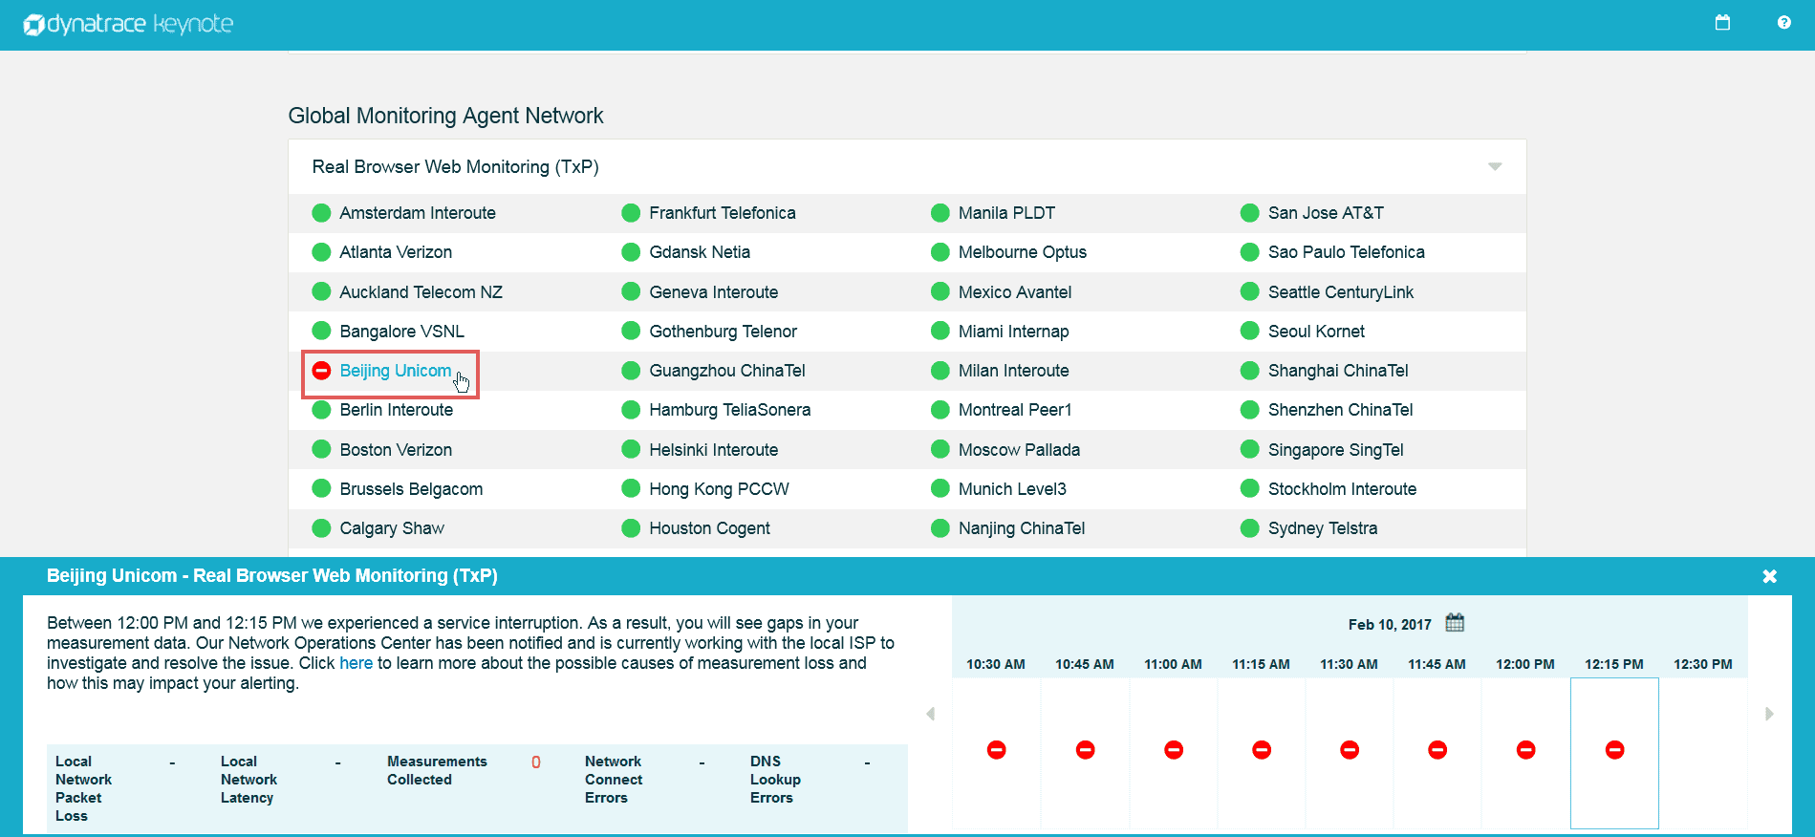The width and height of the screenshot is (1815, 837).
Task: Click the 'Local Network Packet Loss' metric label
Action: pyautogui.click(x=83, y=788)
